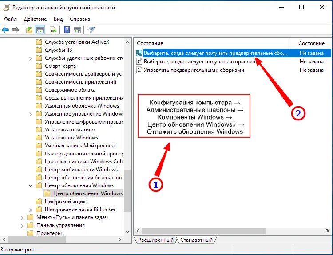This screenshot has height=255, width=333.
Task: Click the Back arrow toolbar icon
Action: tap(5, 30)
